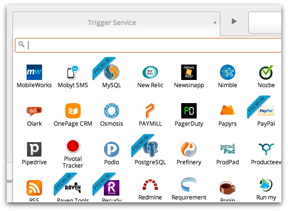Select the New Relic icon
Screen dimensions: 288x211
(150, 72)
